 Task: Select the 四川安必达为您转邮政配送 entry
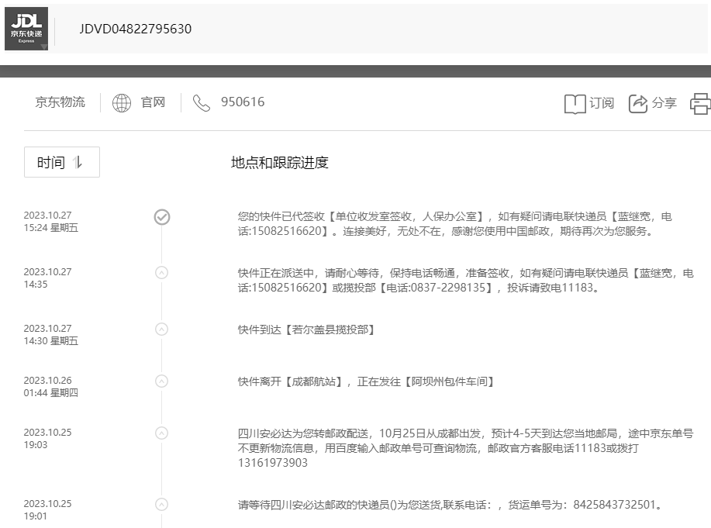coord(466,448)
